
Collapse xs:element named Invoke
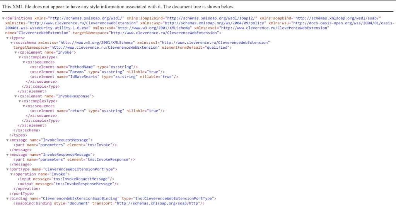point(15,53)
